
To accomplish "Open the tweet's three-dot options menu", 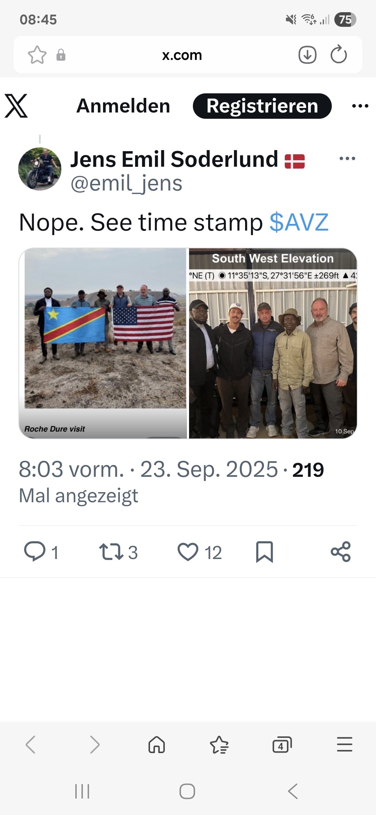I will tap(347, 158).
